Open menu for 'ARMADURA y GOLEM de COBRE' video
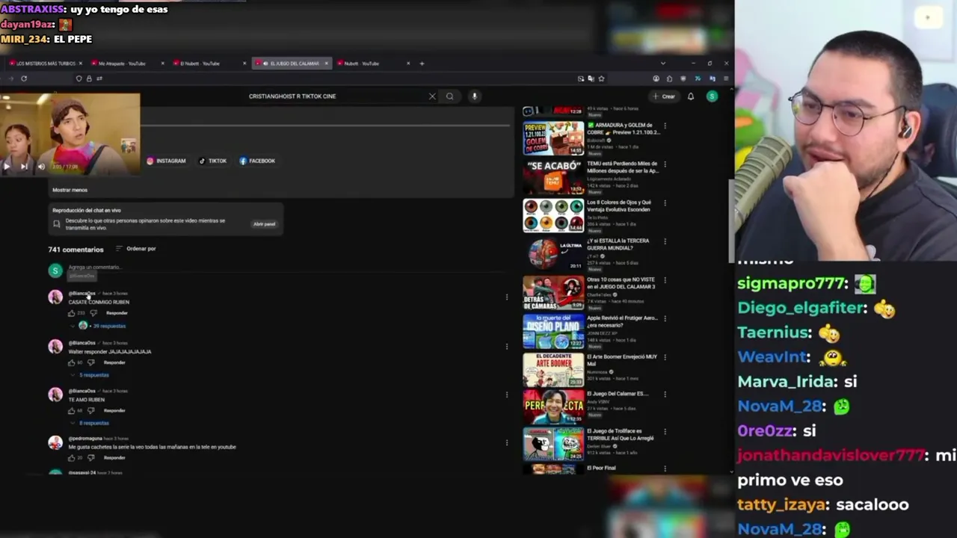 665,126
